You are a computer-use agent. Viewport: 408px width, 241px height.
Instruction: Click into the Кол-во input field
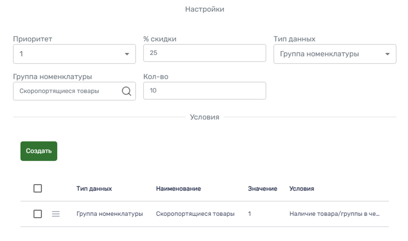pyautogui.click(x=204, y=91)
